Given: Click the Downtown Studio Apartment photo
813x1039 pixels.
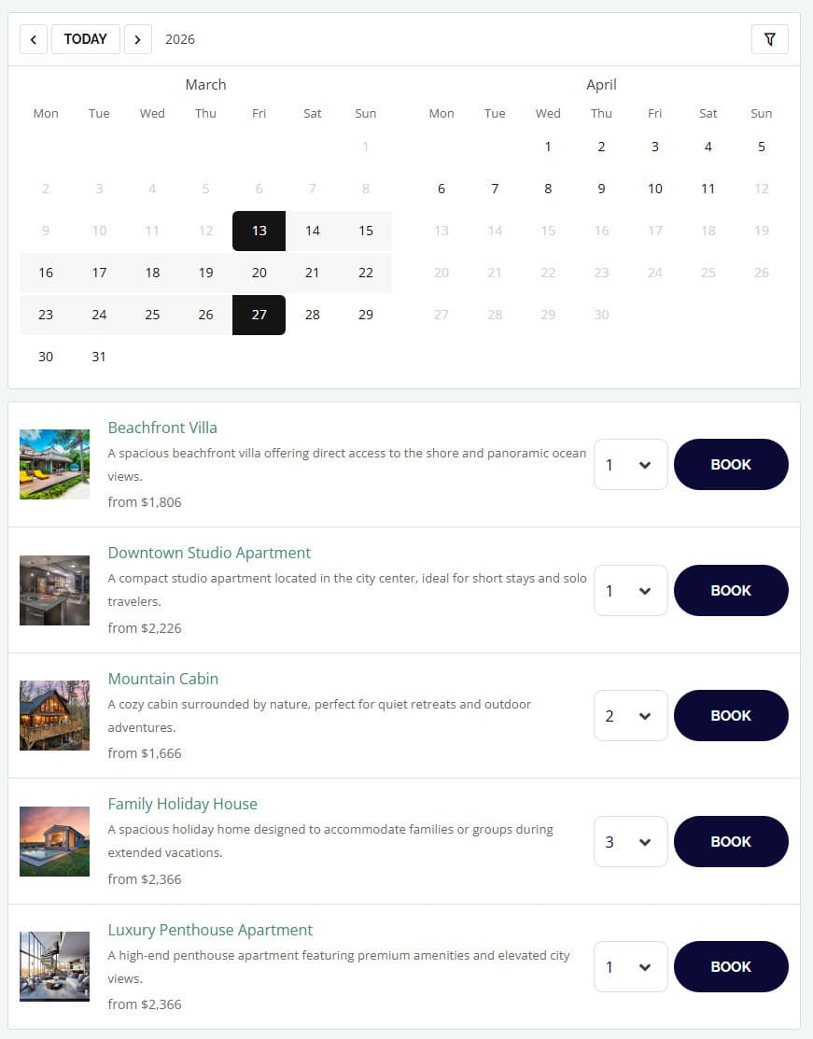Looking at the screenshot, I should tap(54, 590).
